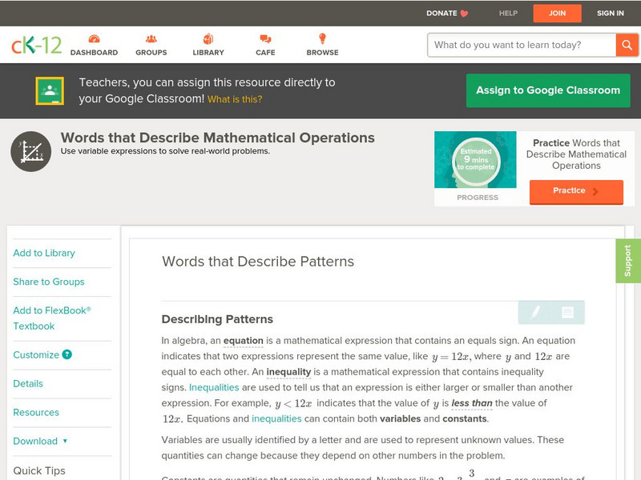
Task: Click the Customize help question mark icon
Action: pos(67,354)
